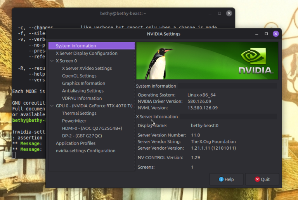Select GPU 0 NVIDIA GeForce RTX 4070 Ti
The image size is (298, 200).
coord(94,106)
